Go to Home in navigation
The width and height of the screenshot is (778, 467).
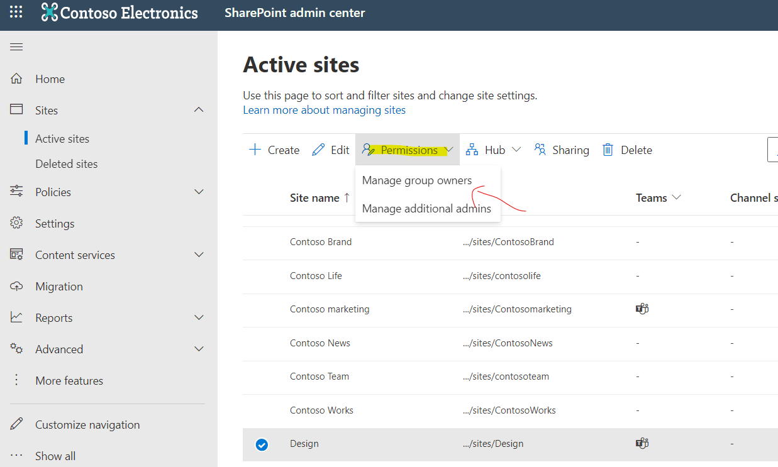coord(50,79)
